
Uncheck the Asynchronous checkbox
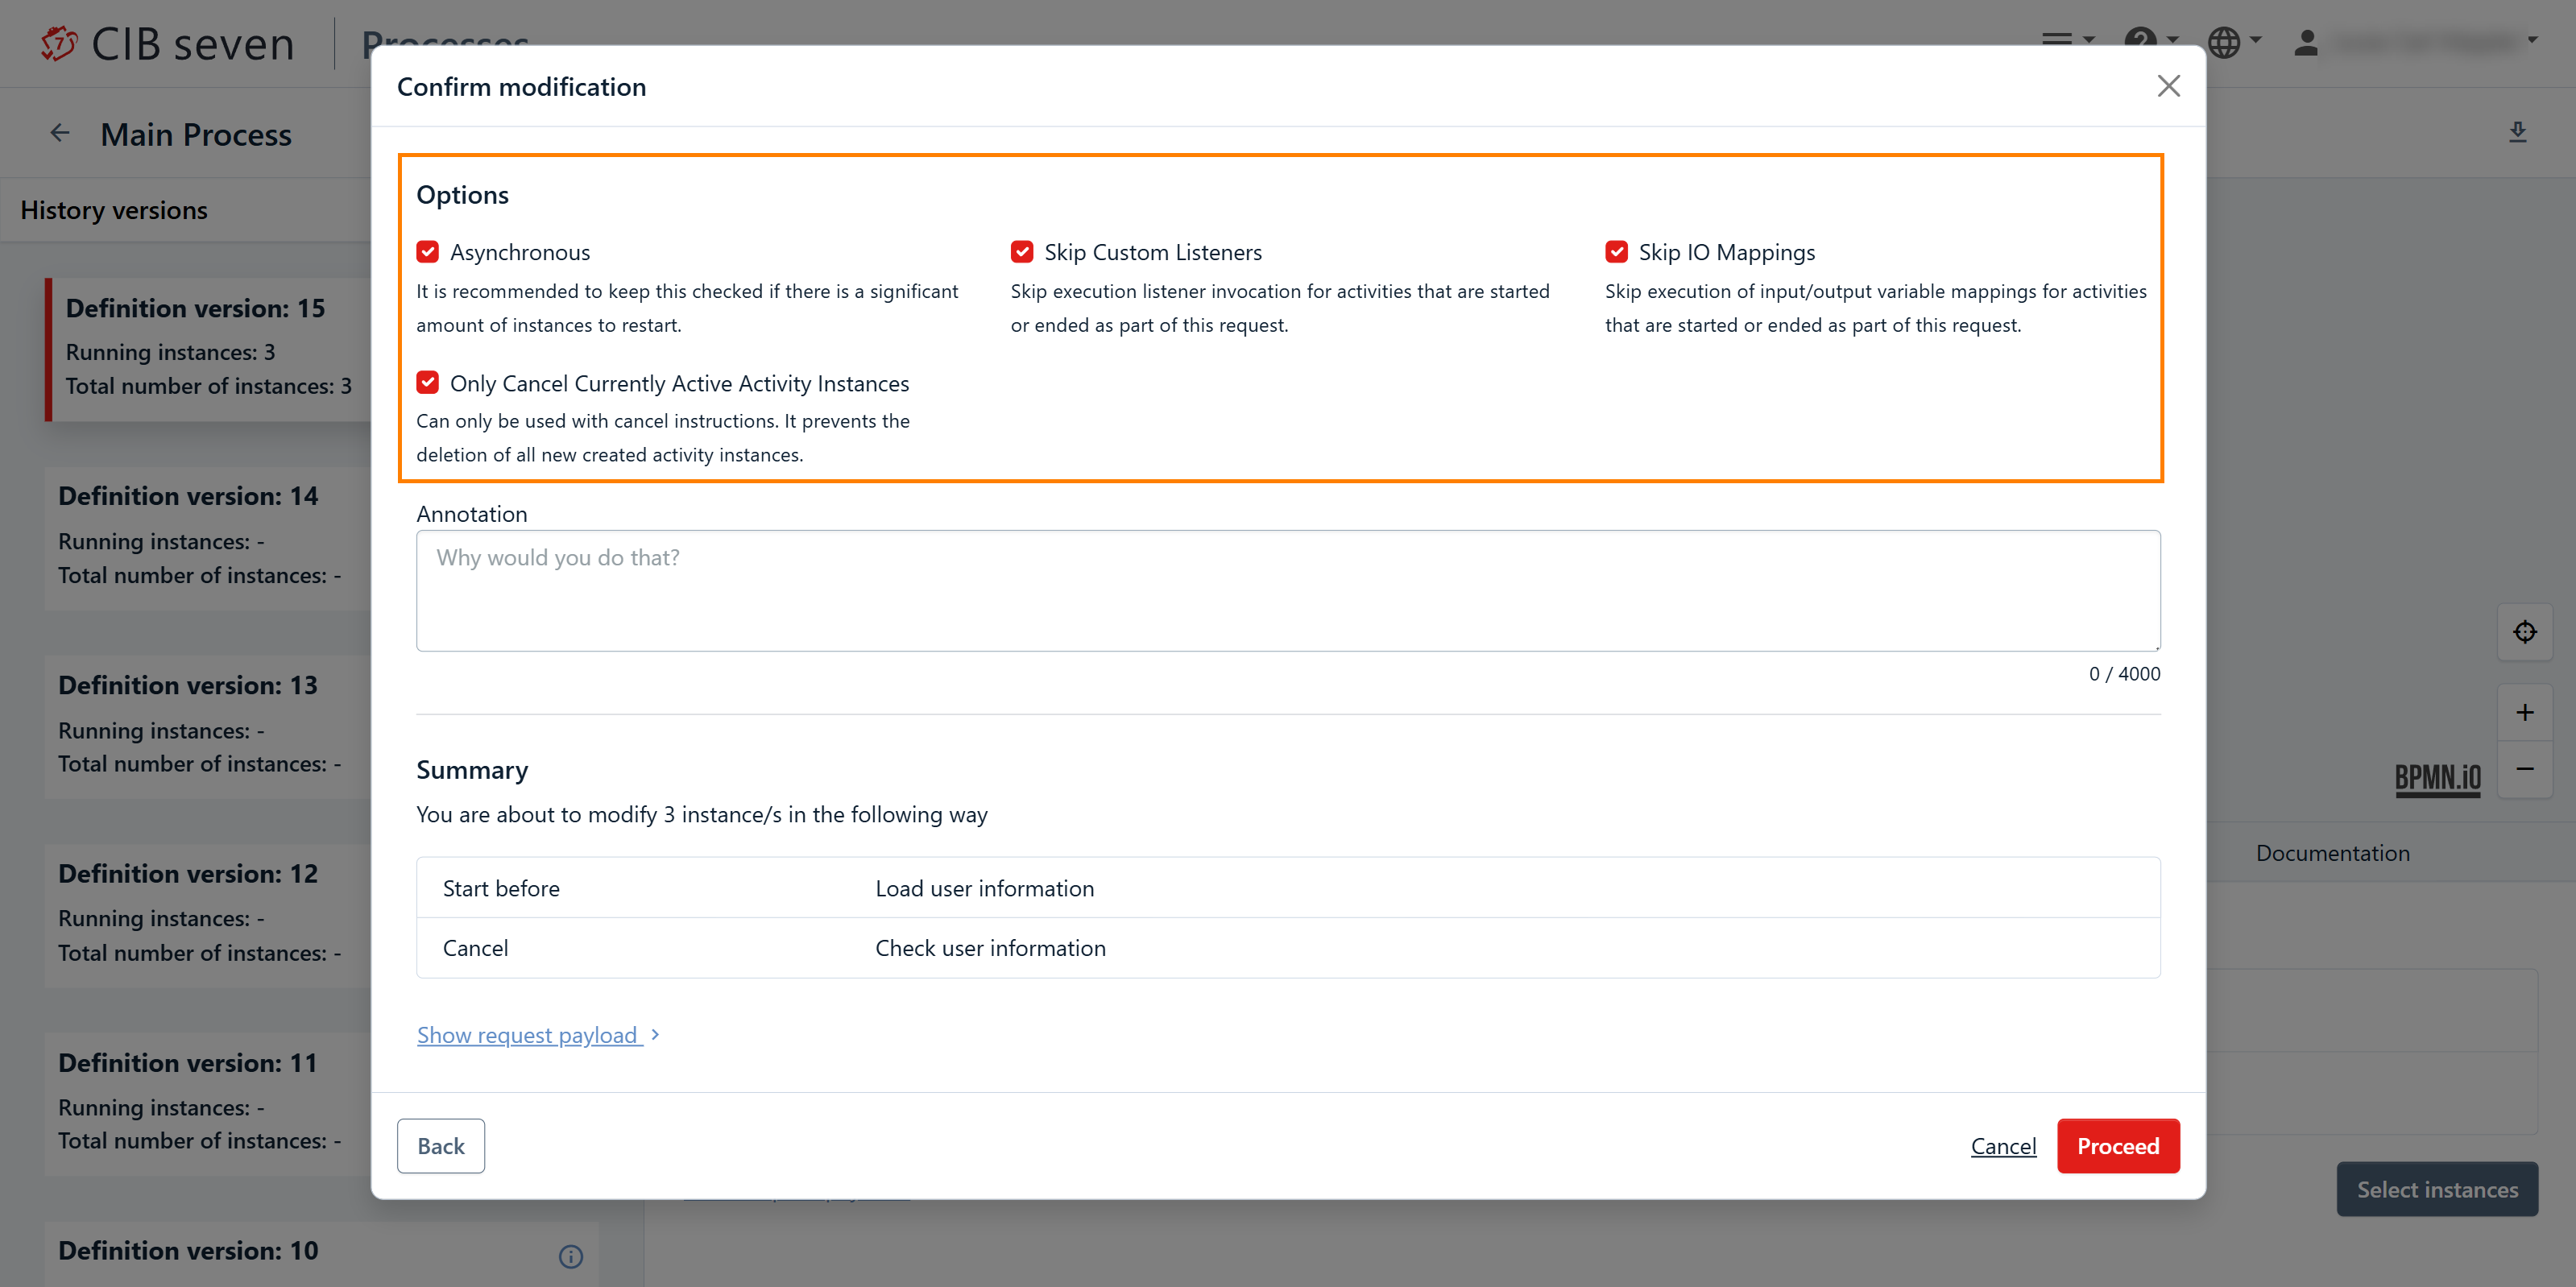428,252
